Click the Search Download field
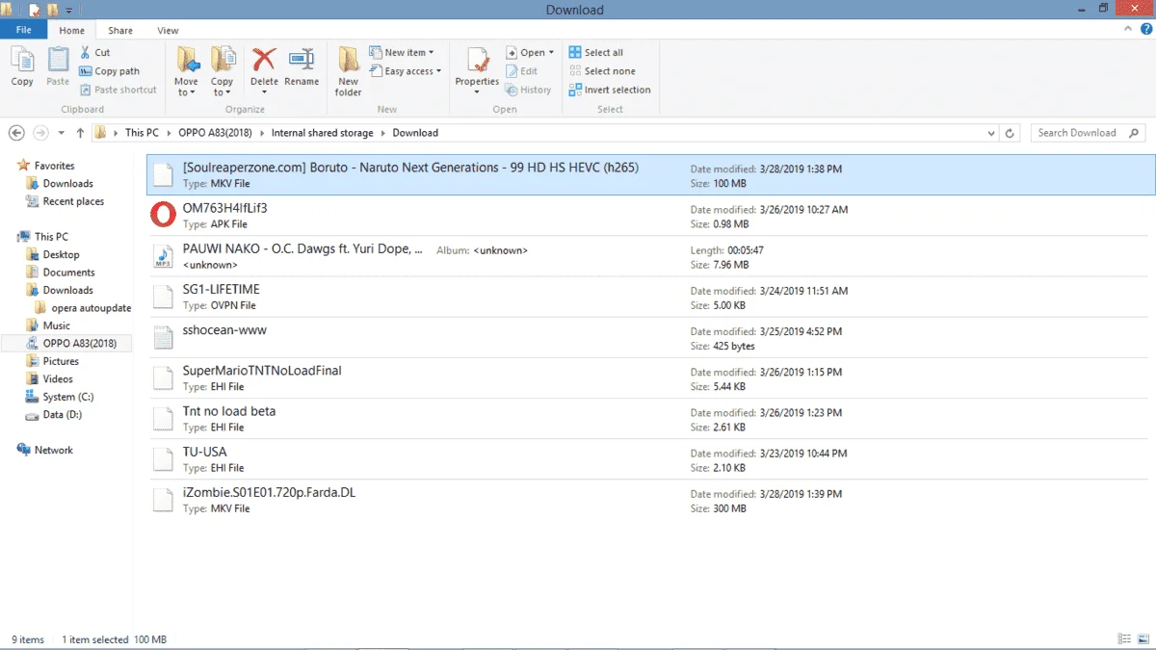The height and width of the screenshot is (650, 1156). click(1088, 133)
